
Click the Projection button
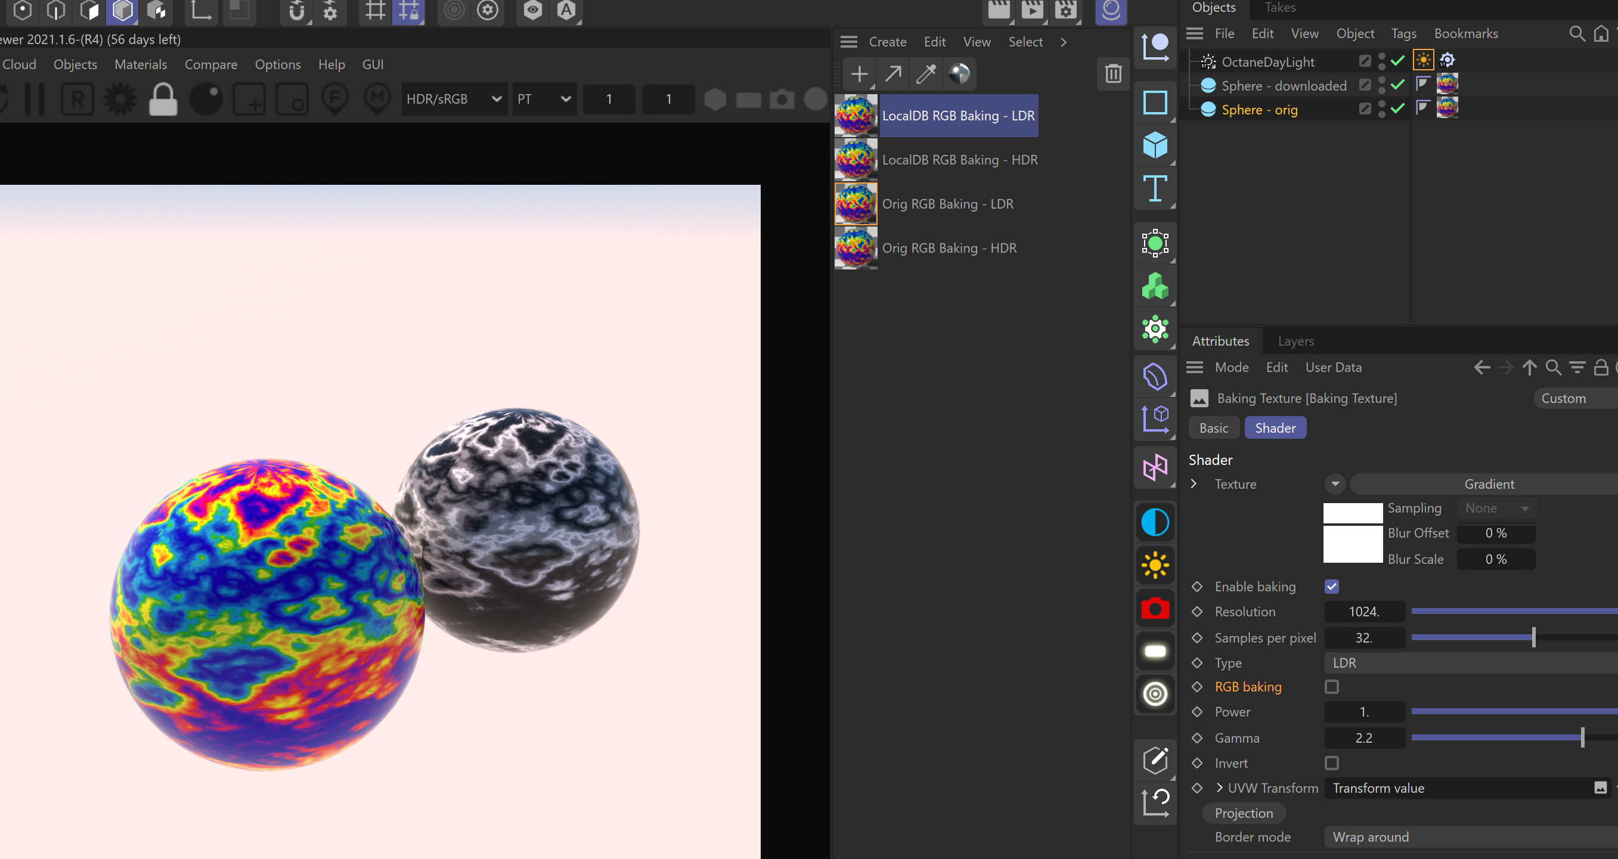pos(1243,813)
